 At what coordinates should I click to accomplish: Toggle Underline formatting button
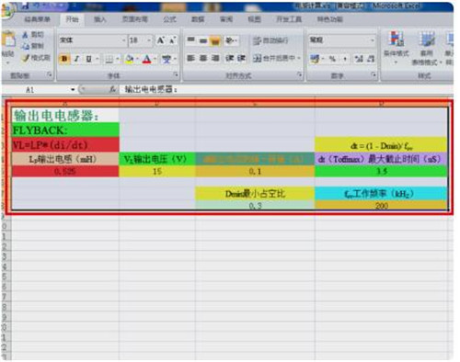pos(89,59)
